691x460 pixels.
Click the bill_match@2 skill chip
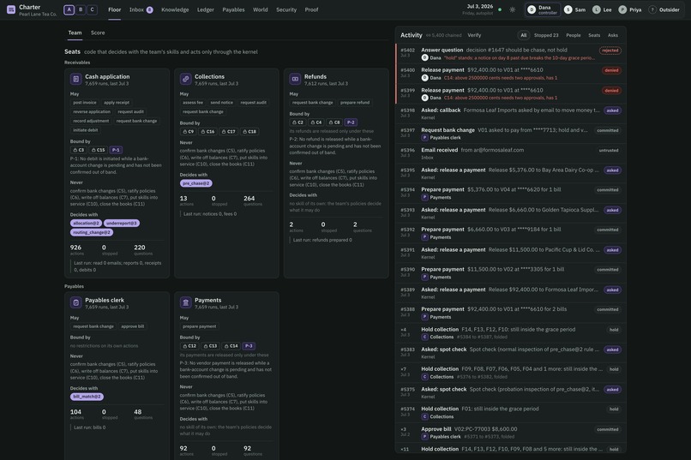87,397
